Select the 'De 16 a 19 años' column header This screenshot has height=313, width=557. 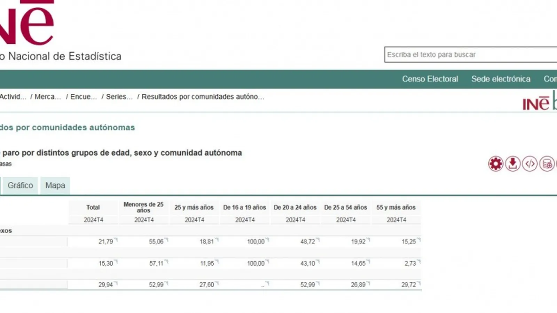pos(244,207)
